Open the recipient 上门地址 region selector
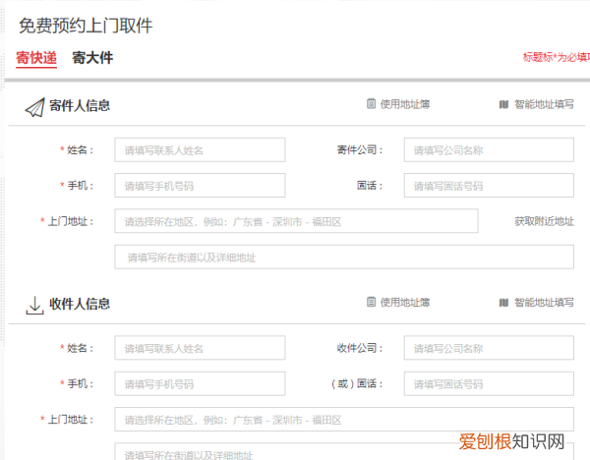590x460 pixels. [x=344, y=419]
